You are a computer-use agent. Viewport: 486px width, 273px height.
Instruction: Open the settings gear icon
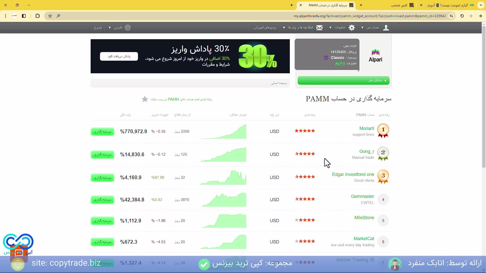coord(352,28)
